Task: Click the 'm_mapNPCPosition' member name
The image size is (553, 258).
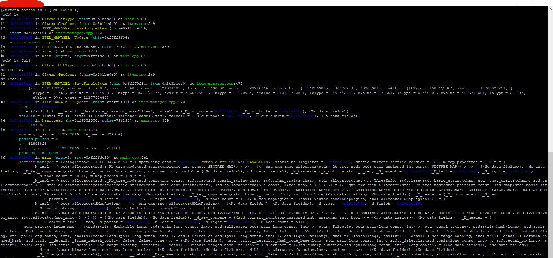Action: pyautogui.click(x=178, y=208)
